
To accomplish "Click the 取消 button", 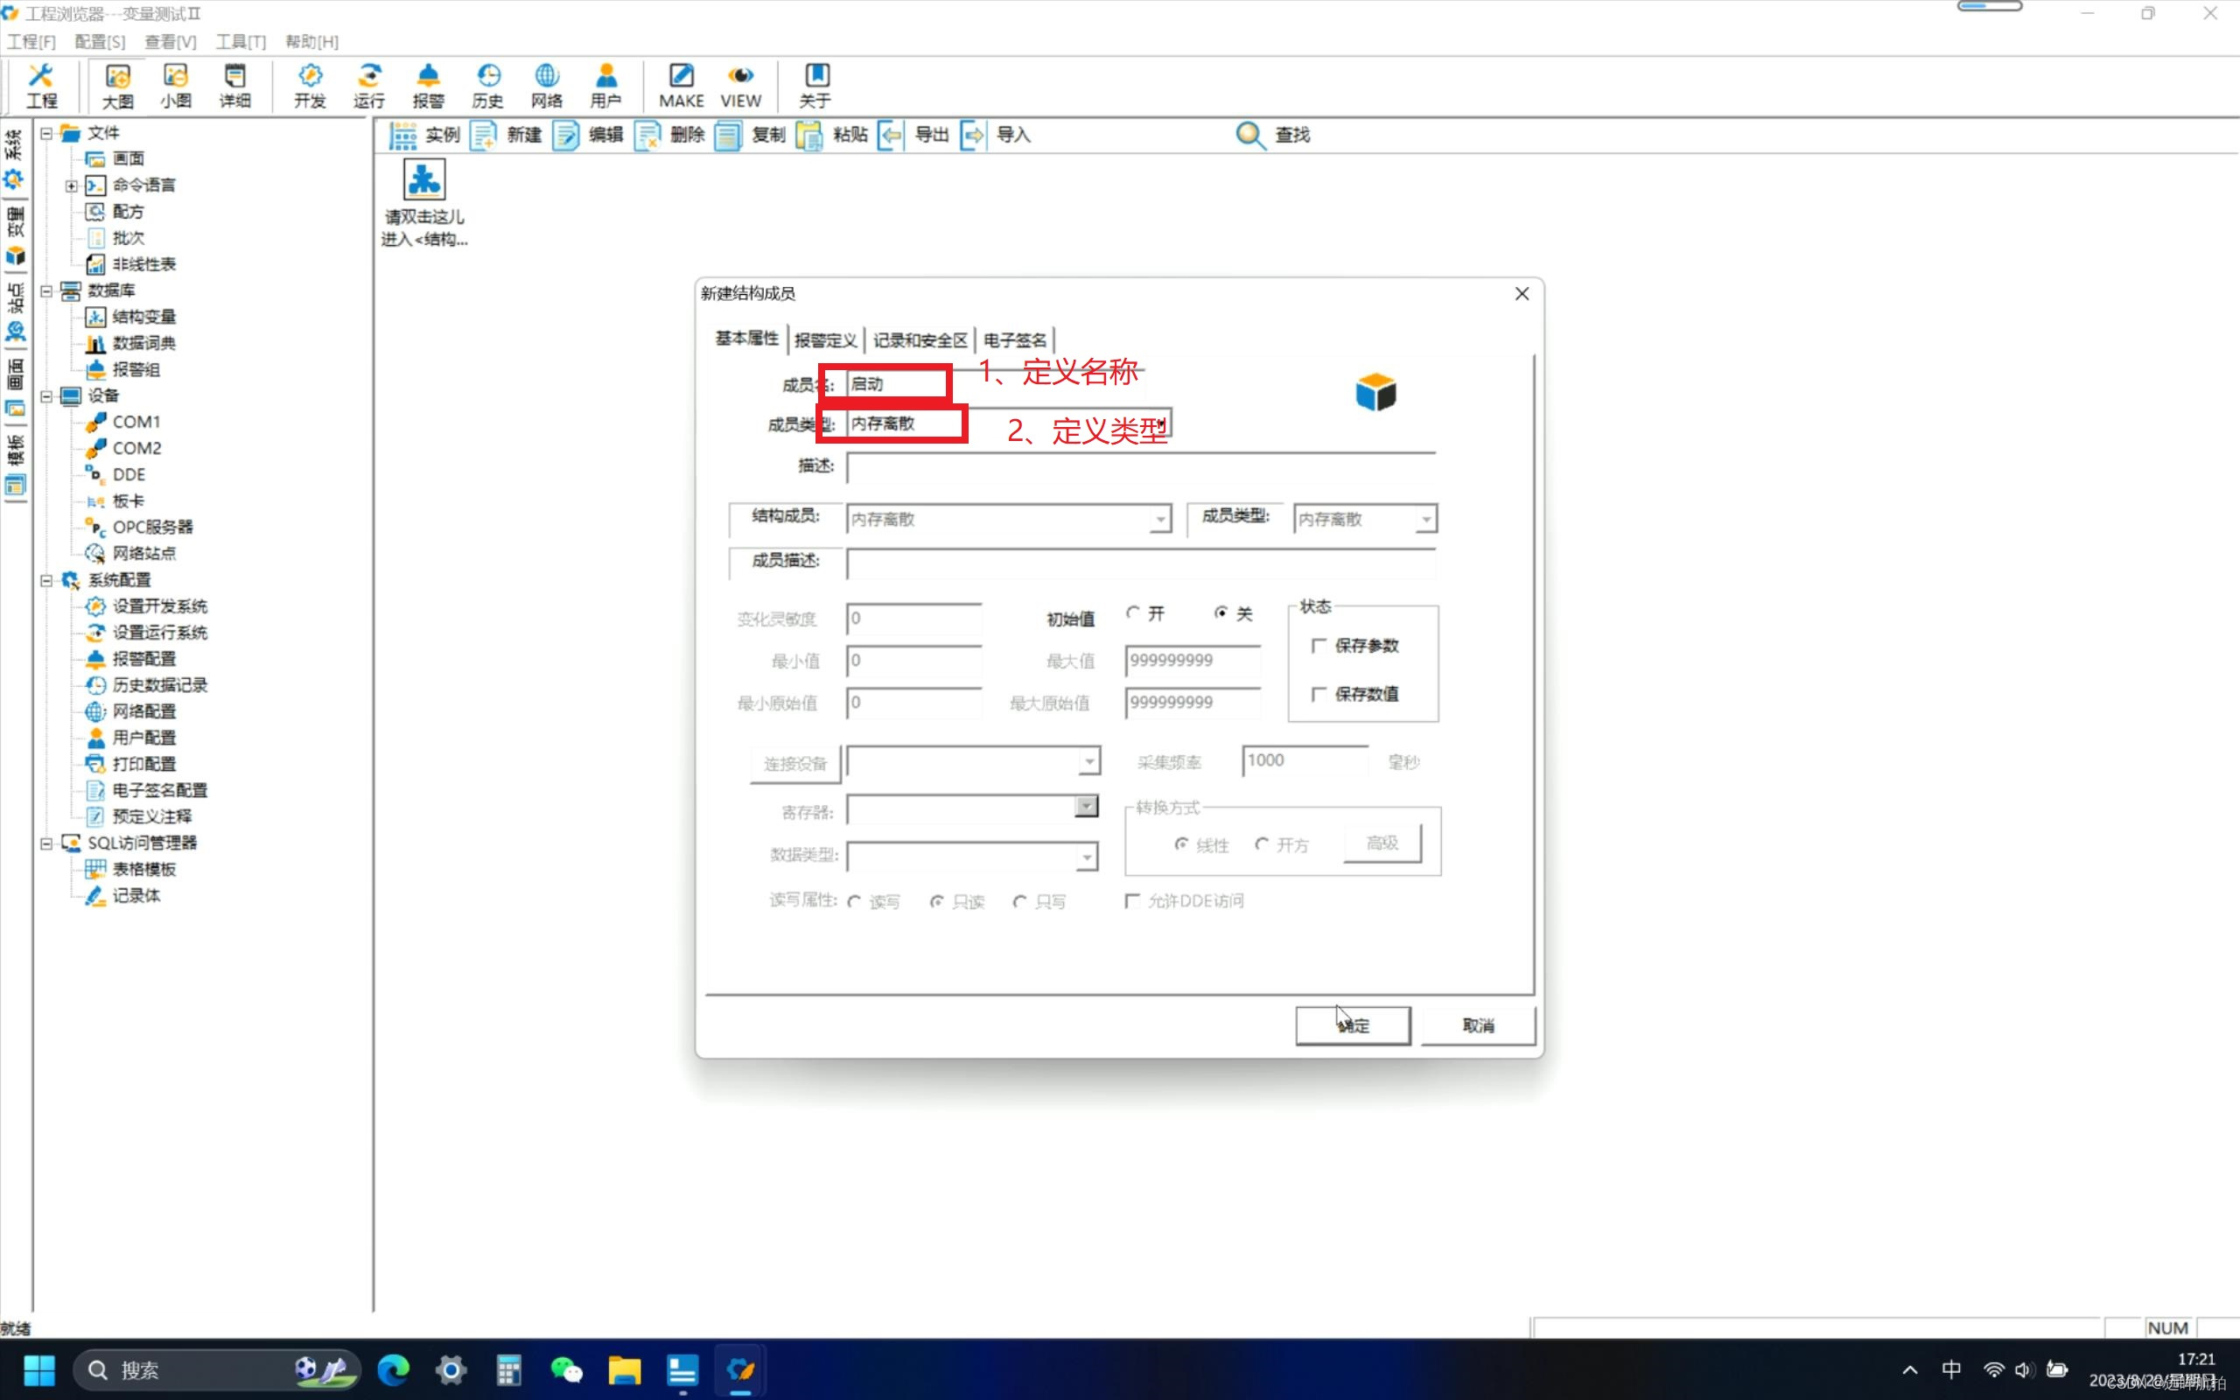I will (x=1477, y=1025).
